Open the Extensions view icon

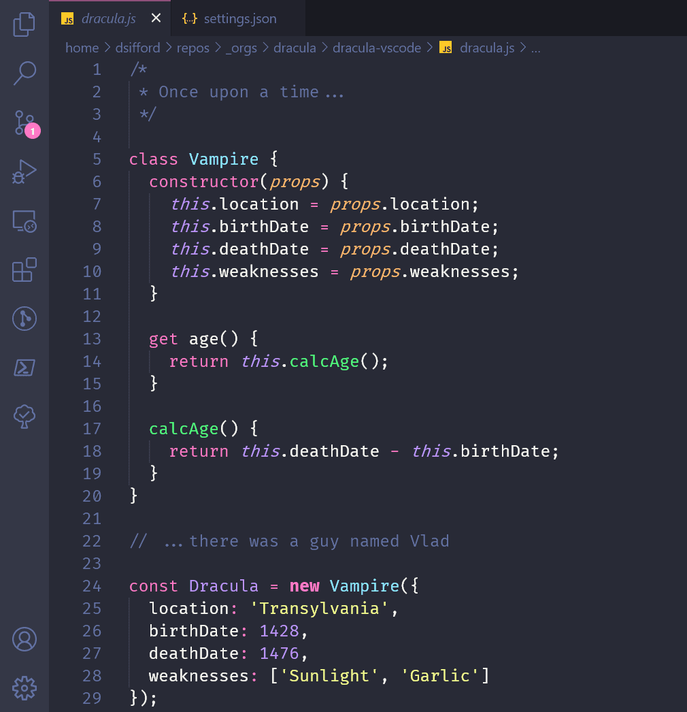[x=24, y=270]
